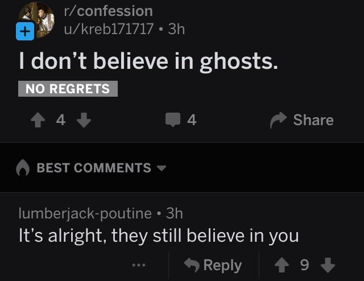This screenshot has width=364, height=281.
Task: Click the reply arrow icon
Action: tap(192, 265)
